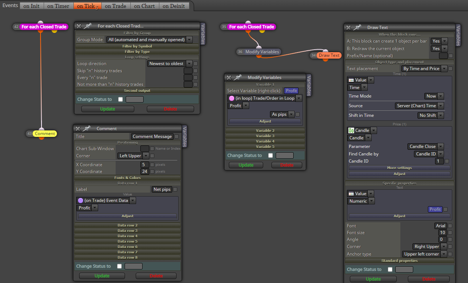Click the candle icon in Price section
The width and height of the screenshot is (468, 283).
351,130
